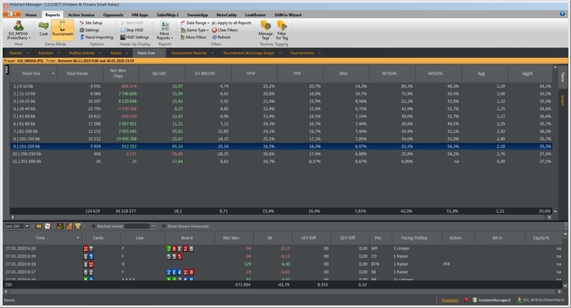Open TableNinja 2 tab
Image resolution: width=571 pixels, height=308 pixels.
pyautogui.click(x=167, y=15)
